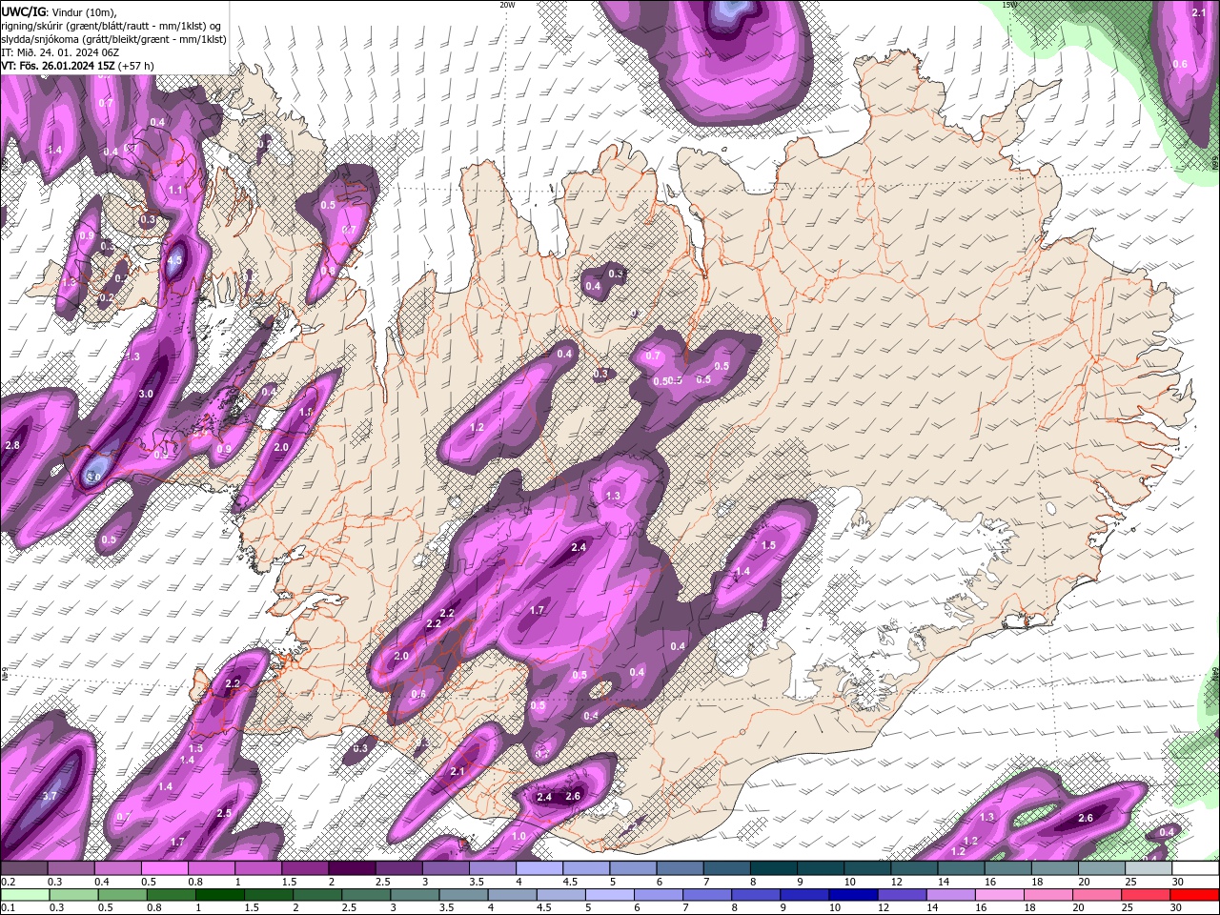Viewport: 1220px width, 915px height.
Task: Click the 0.1 label on the rain scale
Action: pos(8,908)
